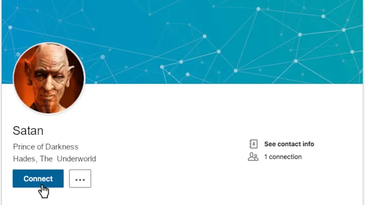Click the blue Connect button
This screenshot has height=205, width=365.
point(38,179)
